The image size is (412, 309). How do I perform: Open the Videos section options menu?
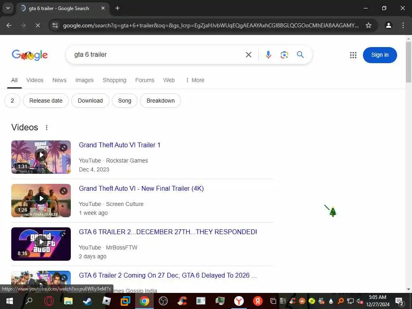pyautogui.click(x=47, y=128)
